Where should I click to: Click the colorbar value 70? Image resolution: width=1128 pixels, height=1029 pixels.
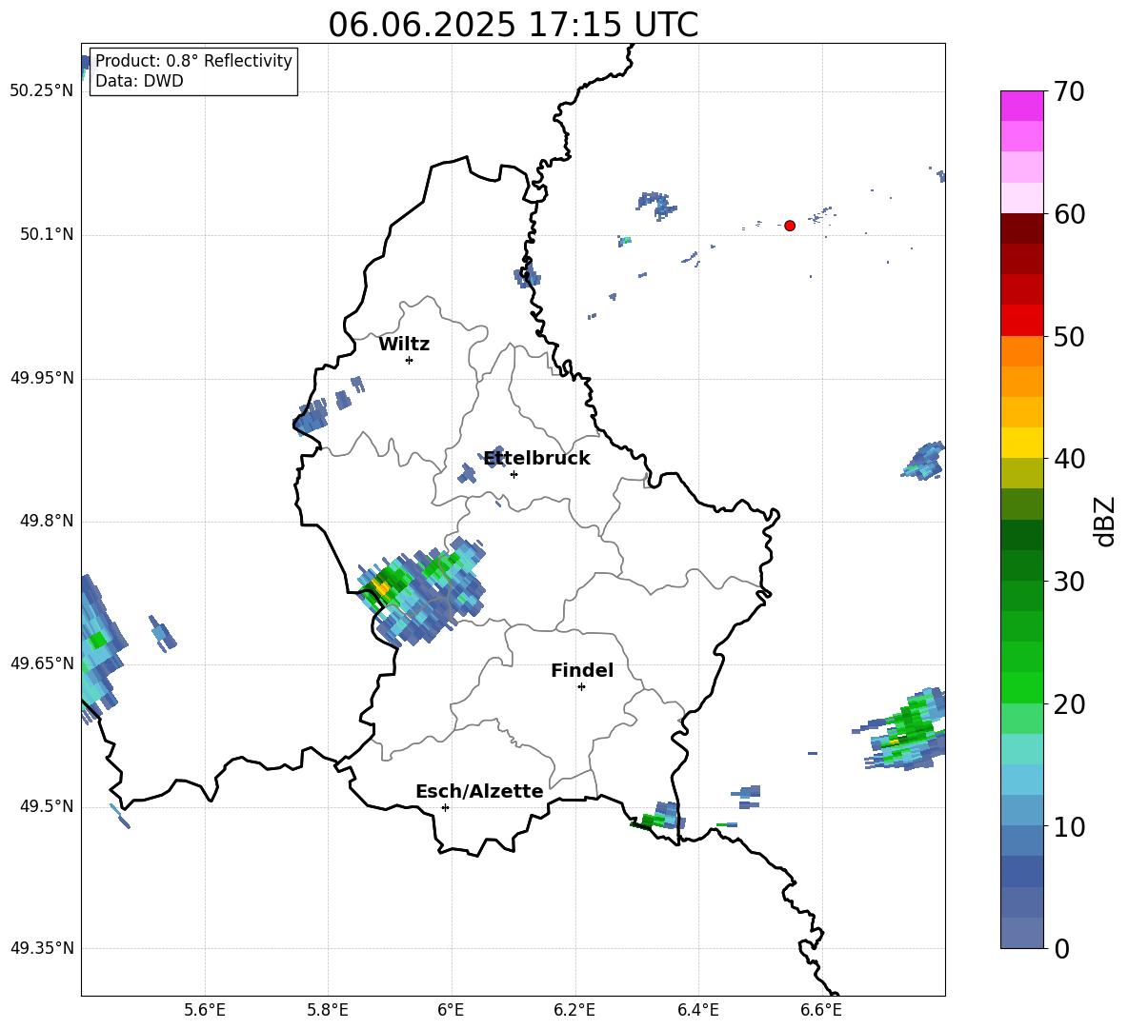[x=1069, y=91]
